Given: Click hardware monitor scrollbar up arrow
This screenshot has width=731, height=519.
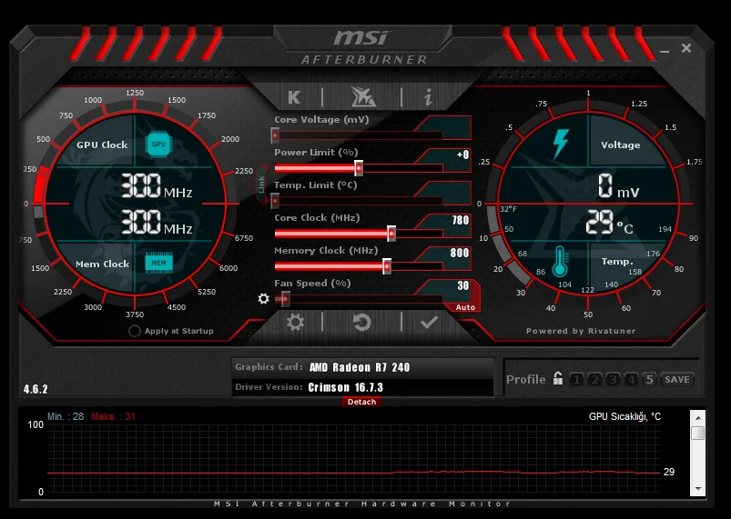Looking at the screenshot, I should [698, 417].
